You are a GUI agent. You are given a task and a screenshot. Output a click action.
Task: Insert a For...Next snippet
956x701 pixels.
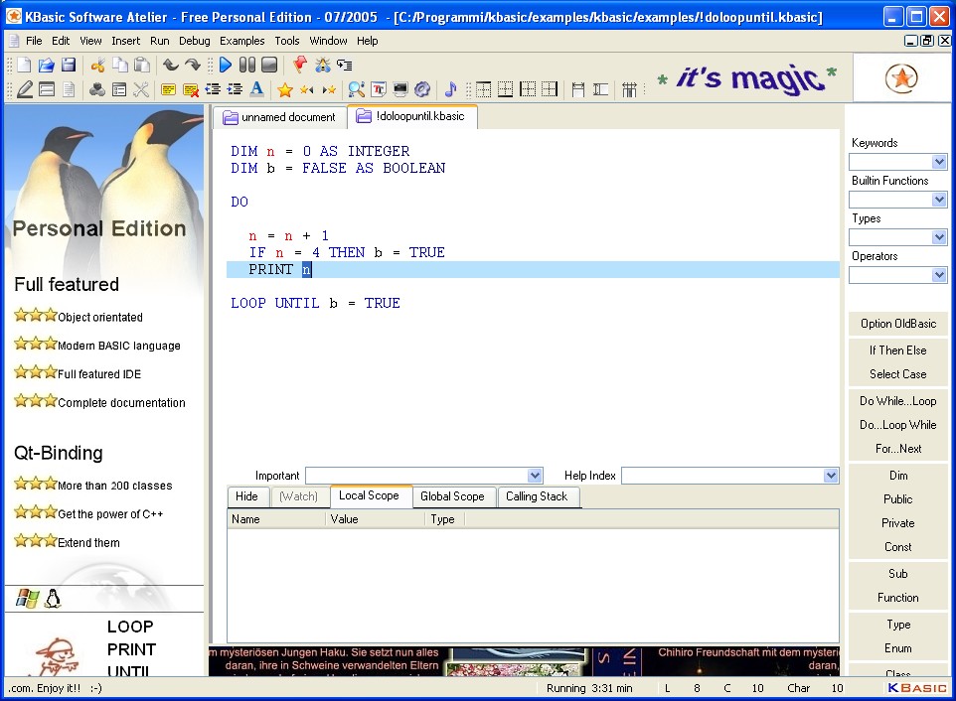point(898,448)
